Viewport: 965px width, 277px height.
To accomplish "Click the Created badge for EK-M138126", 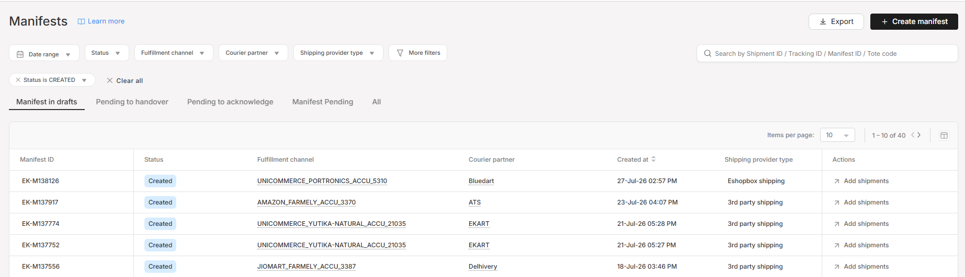I will point(160,181).
